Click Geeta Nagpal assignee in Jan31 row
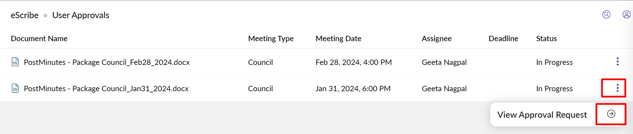Screen dimensions: 633x134 tap(444, 89)
